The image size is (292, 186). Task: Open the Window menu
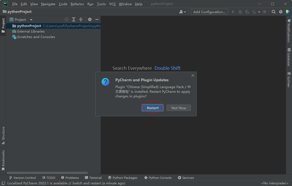125,4
